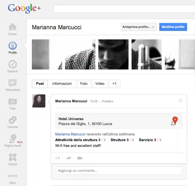Open the microphone scrapbook photo
The height and width of the screenshot is (186, 195).
pyautogui.click(x=147, y=54)
